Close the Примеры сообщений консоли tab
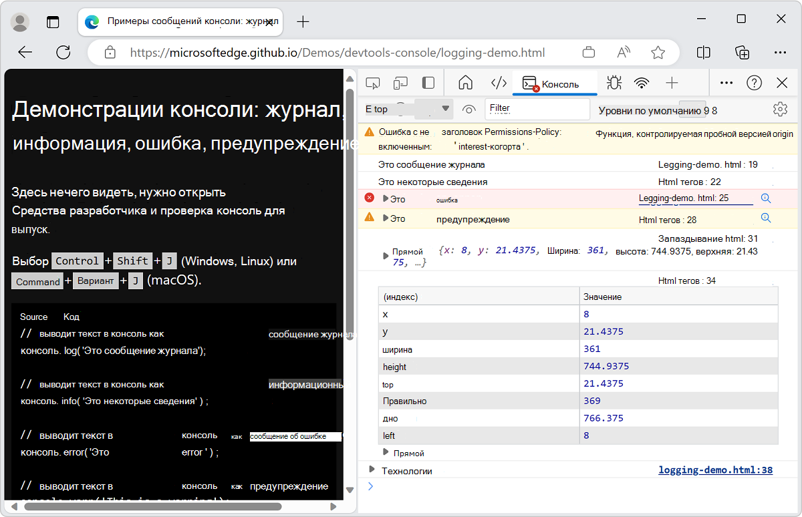 click(269, 22)
